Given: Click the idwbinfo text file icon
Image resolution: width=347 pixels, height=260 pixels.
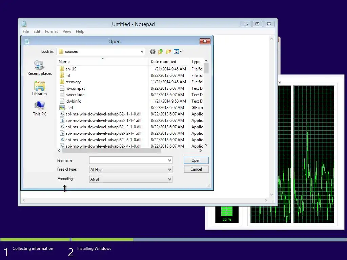Looking at the screenshot, I should pos(62,101).
